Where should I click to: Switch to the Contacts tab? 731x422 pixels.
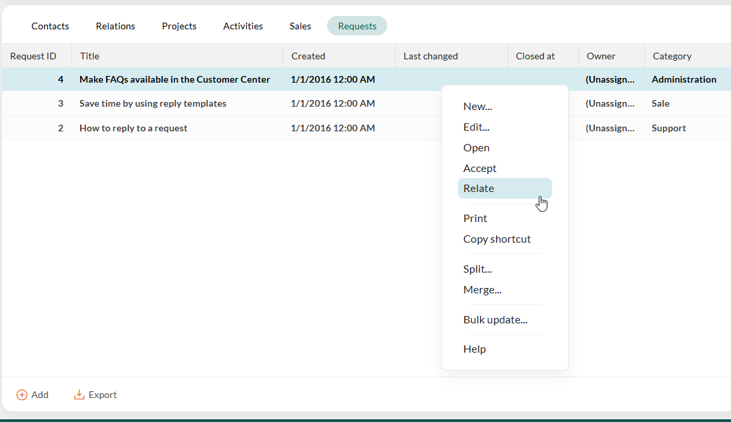49,26
